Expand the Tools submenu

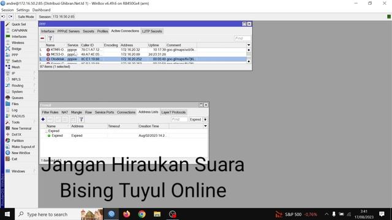point(15,122)
